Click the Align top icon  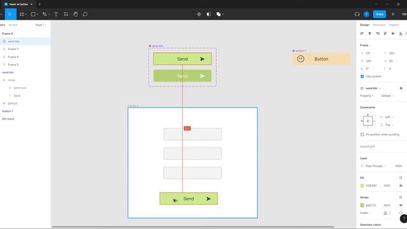pos(385,34)
